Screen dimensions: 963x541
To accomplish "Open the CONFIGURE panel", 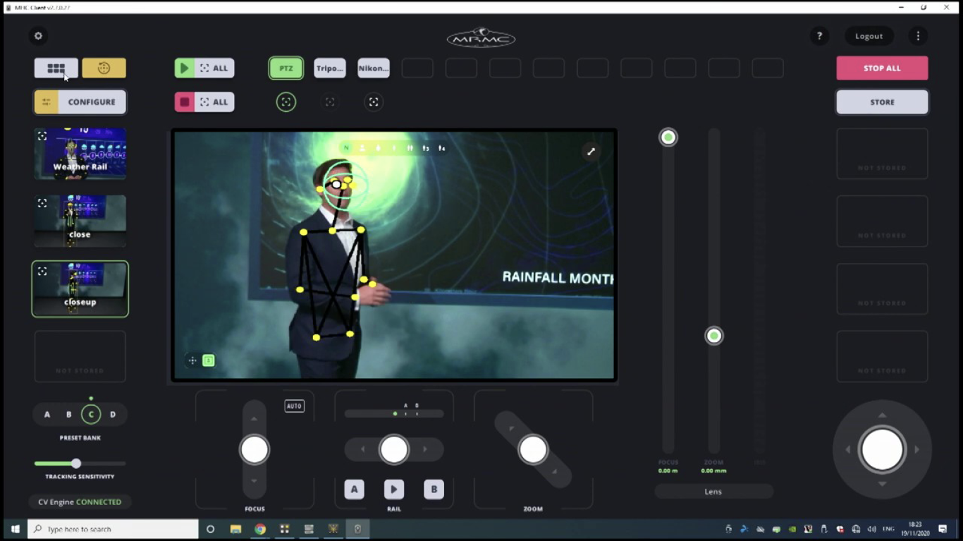I will pyautogui.click(x=80, y=102).
